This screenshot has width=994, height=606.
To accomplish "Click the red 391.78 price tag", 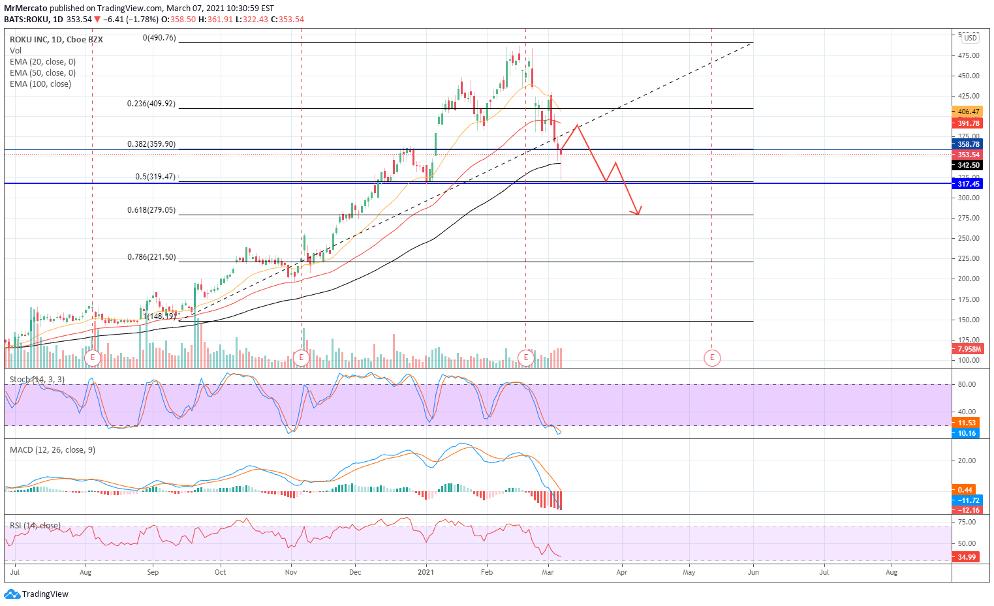I will click(967, 123).
